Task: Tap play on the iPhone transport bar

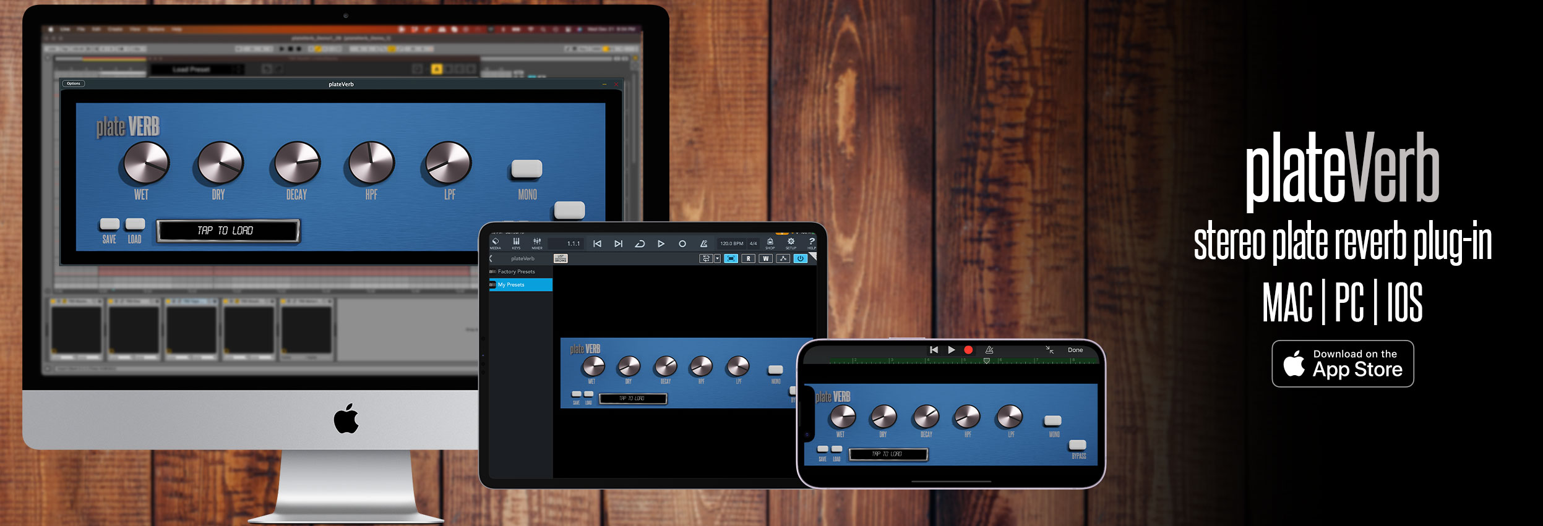Action: (952, 350)
